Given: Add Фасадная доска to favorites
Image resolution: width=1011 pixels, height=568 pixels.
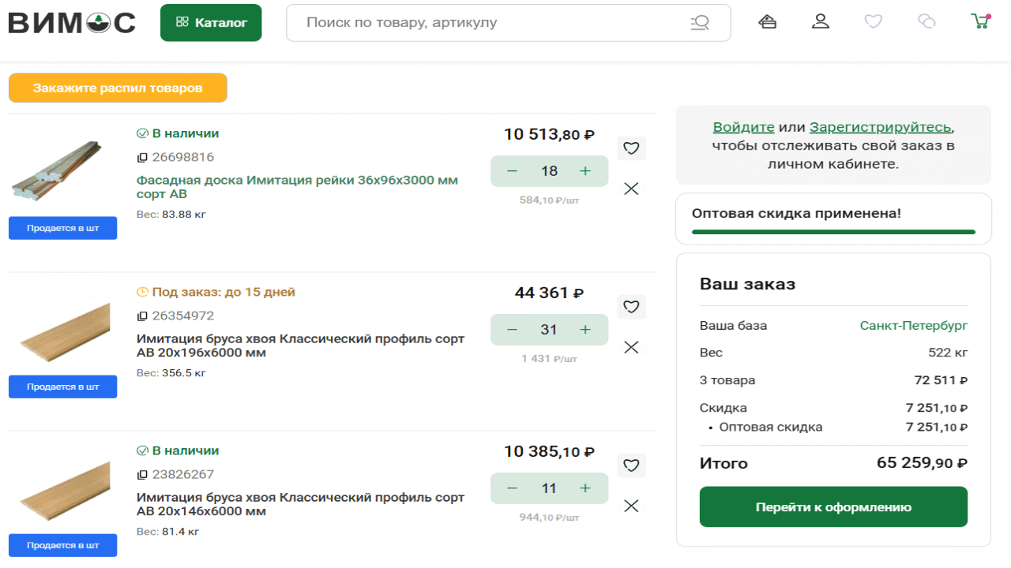Looking at the screenshot, I should [x=631, y=148].
